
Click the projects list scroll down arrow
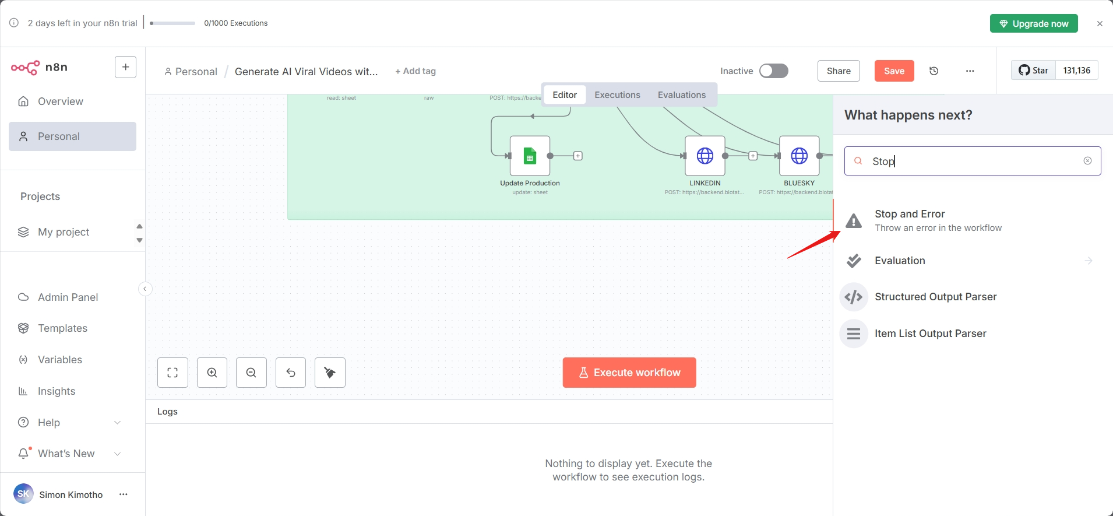pyautogui.click(x=139, y=240)
